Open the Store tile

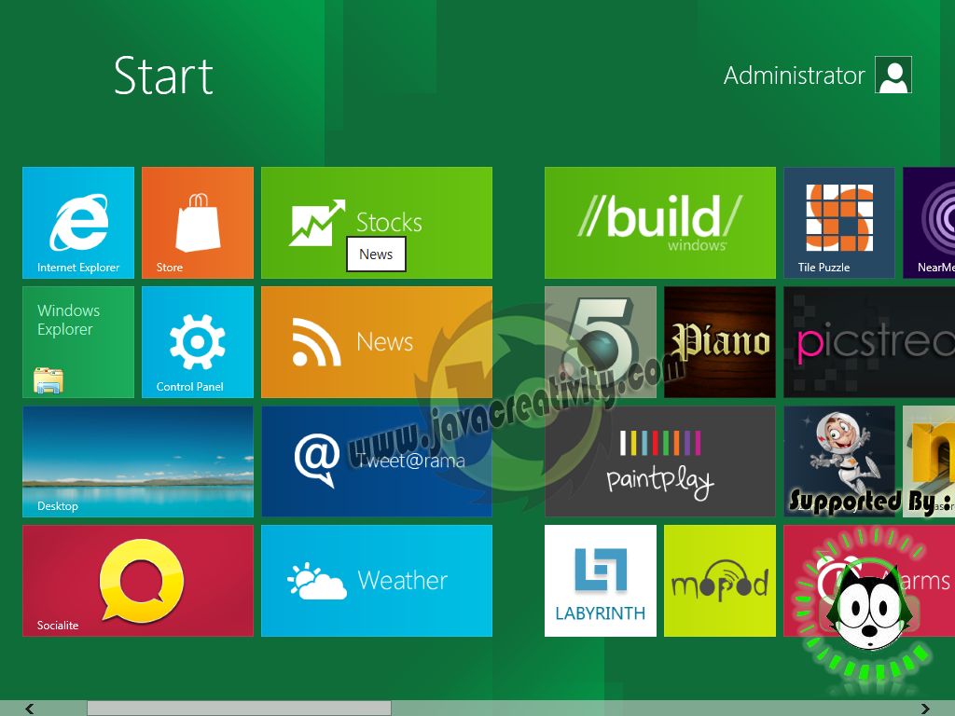[198, 223]
